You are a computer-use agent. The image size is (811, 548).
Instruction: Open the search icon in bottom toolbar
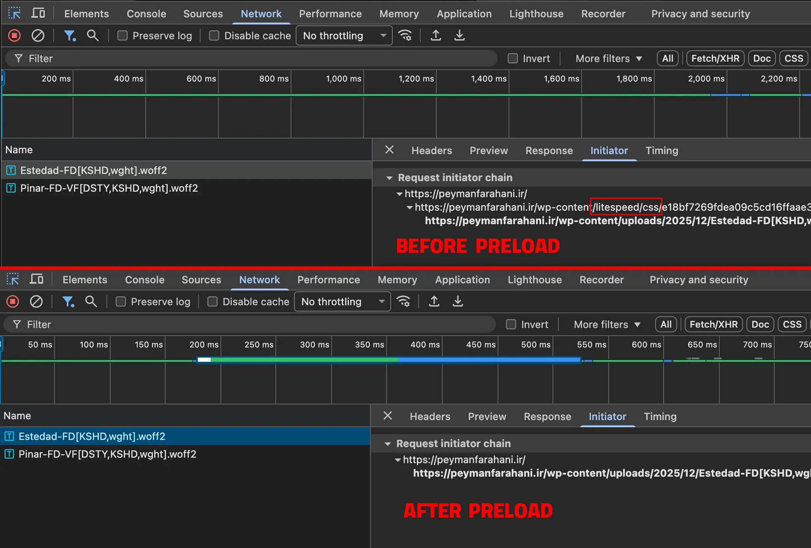[x=91, y=301]
